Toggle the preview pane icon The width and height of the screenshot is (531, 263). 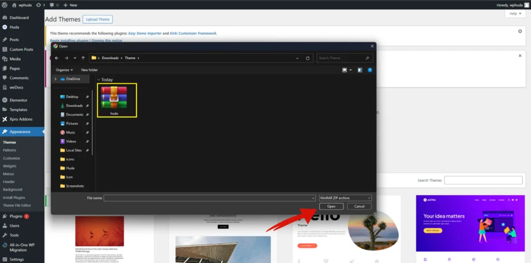[360, 70]
